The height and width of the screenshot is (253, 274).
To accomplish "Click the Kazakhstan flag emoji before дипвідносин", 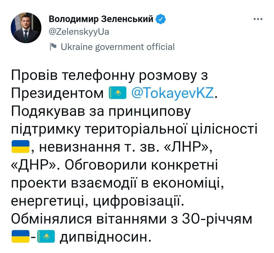I will [46, 236].
